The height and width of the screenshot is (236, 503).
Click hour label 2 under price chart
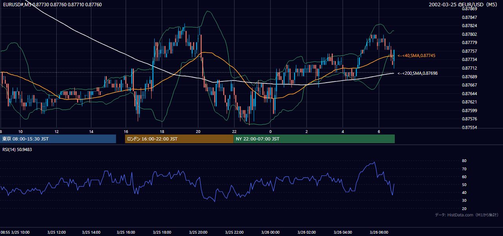click(306, 131)
